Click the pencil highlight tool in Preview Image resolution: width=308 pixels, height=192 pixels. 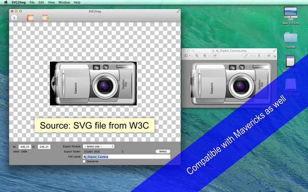point(246,56)
